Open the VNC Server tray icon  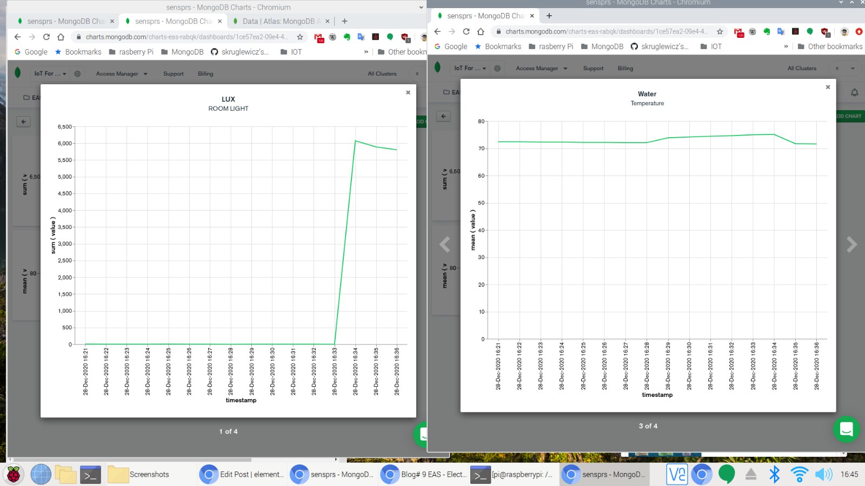click(x=677, y=475)
